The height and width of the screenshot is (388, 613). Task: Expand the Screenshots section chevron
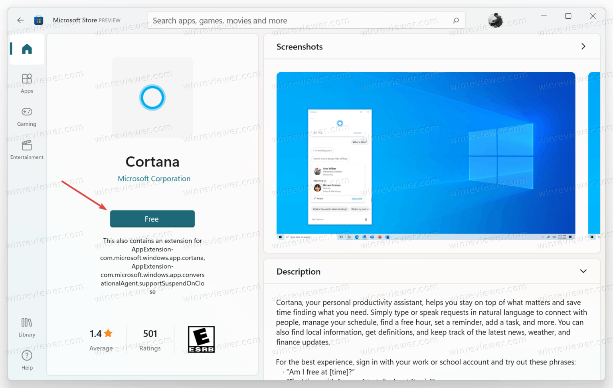pyautogui.click(x=583, y=46)
